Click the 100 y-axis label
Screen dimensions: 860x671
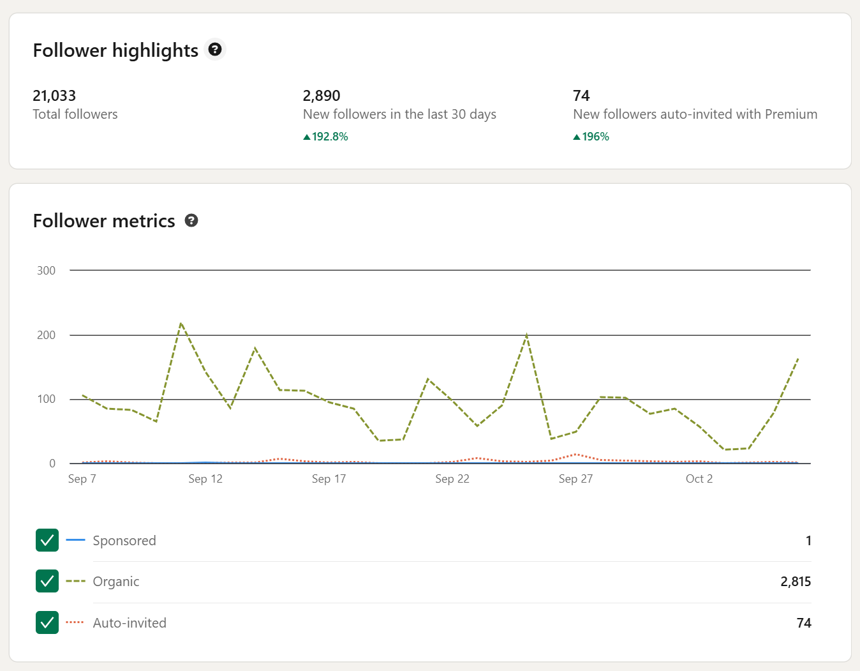point(46,399)
